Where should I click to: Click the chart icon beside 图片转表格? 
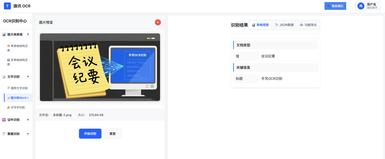tap(4, 35)
